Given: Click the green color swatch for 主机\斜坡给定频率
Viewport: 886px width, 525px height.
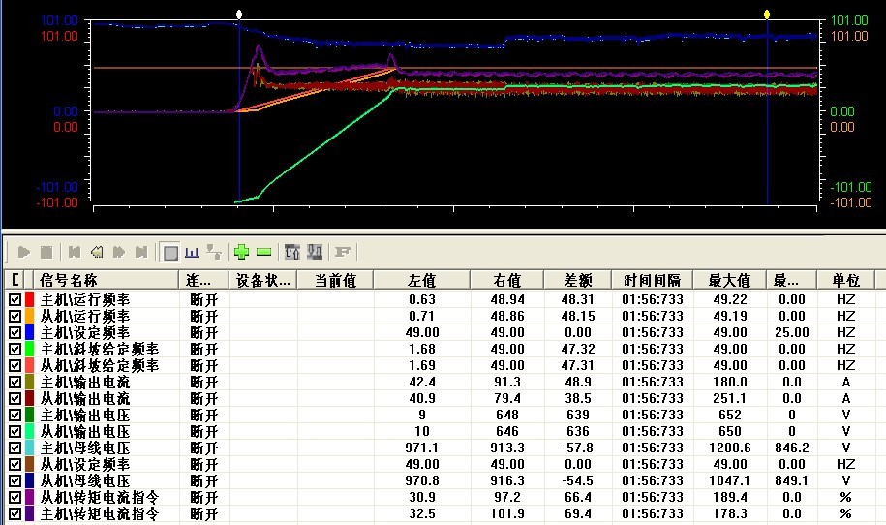Looking at the screenshot, I should point(29,349).
